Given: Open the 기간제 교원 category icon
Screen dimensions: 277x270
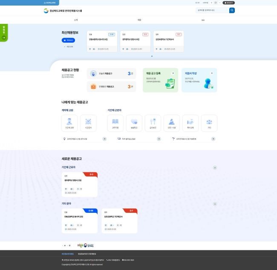Looking at the screenshot, I should (x=69, y=123).
